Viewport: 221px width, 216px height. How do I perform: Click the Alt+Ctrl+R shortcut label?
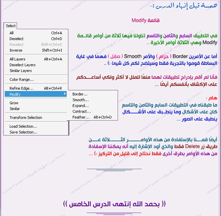click(x=53, y=88)
